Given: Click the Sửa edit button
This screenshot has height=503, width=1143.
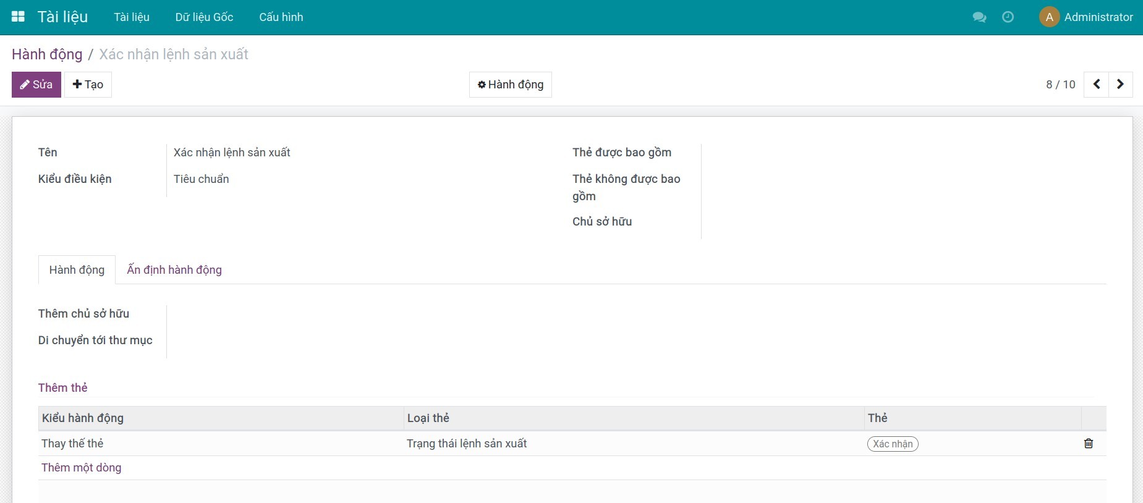Looking at the screenshot, I should click(36, 85).
